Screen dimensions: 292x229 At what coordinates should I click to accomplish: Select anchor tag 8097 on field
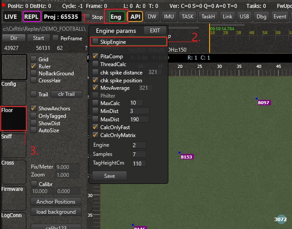[x=264, y=102]
